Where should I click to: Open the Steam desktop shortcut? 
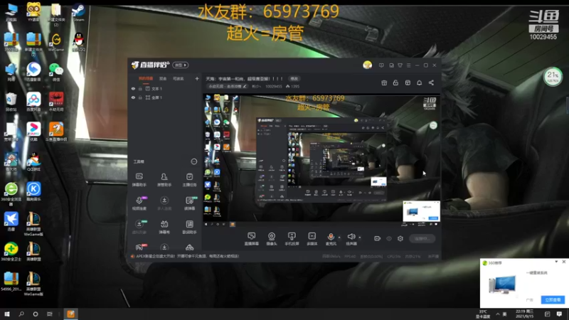click(78, 12)
